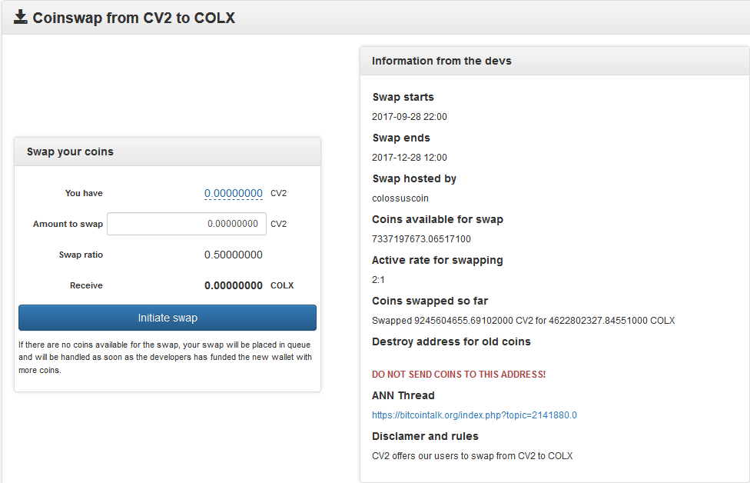Click the Coinswap from CV2 to COLX heading
The height and width of the screenshot is (483, 750).
(134, 18)
